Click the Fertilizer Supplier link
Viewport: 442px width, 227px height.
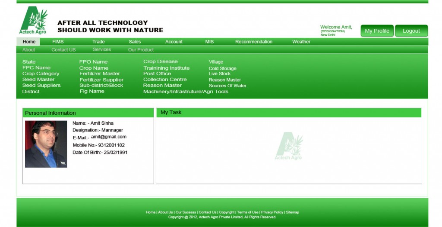101,80
